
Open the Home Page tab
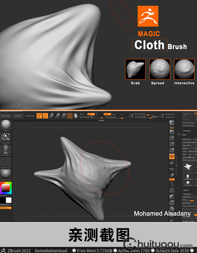click(6, 116)
